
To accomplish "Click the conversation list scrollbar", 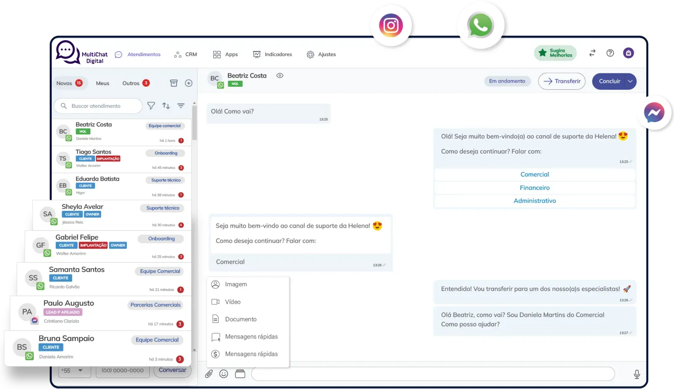I will coord(194,122).
